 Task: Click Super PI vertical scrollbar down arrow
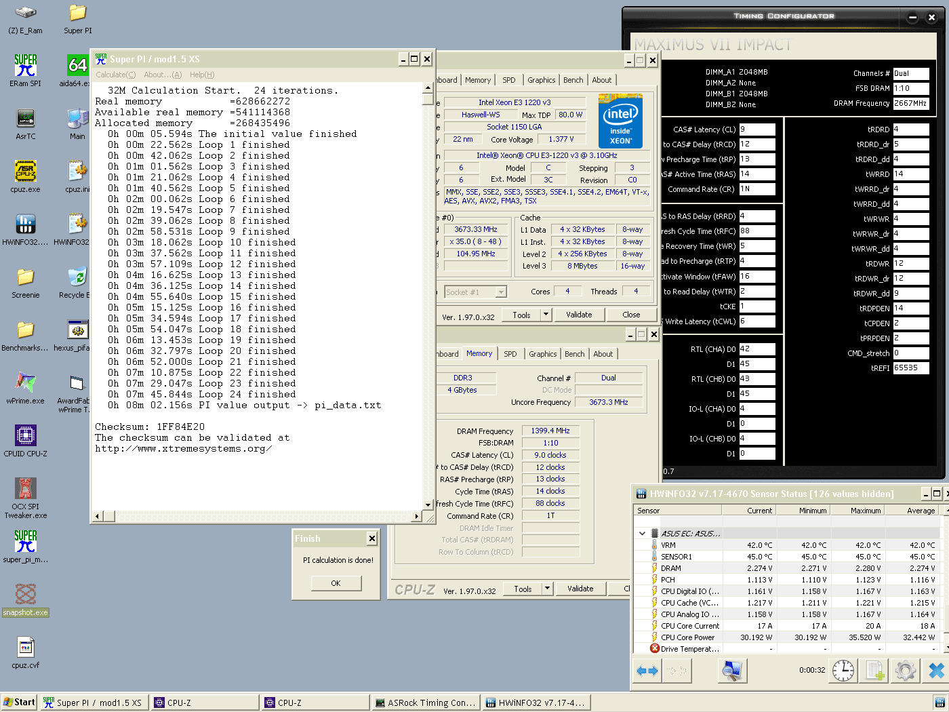coord(428,505)
